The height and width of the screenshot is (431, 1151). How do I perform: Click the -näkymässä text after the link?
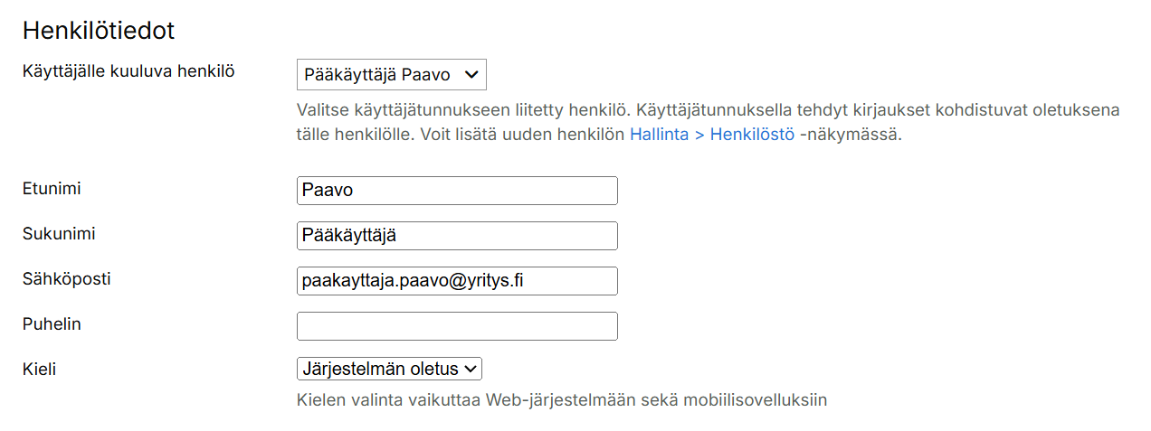(851, 135)
